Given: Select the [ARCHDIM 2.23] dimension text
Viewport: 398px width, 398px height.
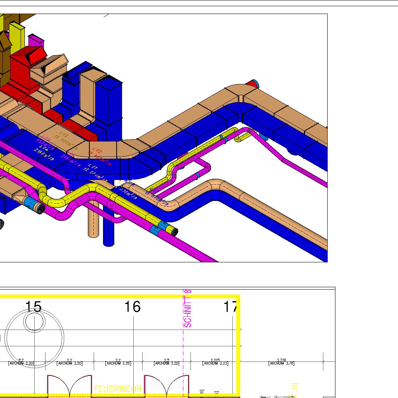Looking at the screenshot, I should tap(215, 363).
